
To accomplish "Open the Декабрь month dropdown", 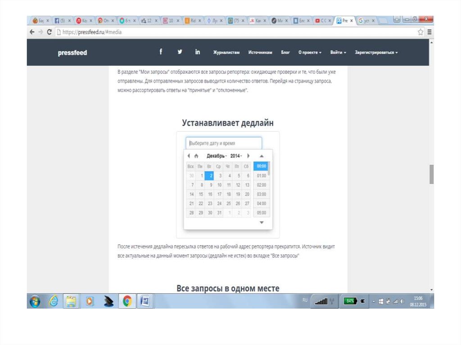I will 217,156.
